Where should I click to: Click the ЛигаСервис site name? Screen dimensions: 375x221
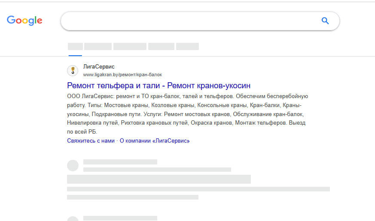pos(99,66)
